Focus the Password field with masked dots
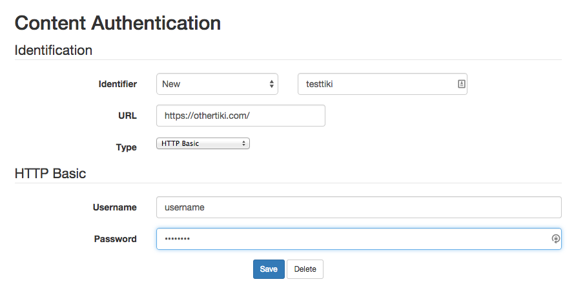This screenshot has height=286, width=576. coord(359,239)
